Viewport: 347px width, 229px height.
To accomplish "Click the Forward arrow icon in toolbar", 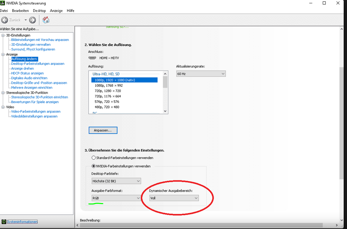I will point(32,20).
